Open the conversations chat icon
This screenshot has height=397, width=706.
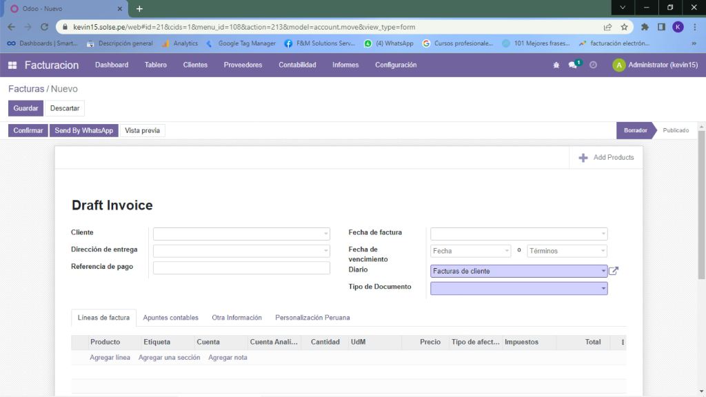[572, 65]
